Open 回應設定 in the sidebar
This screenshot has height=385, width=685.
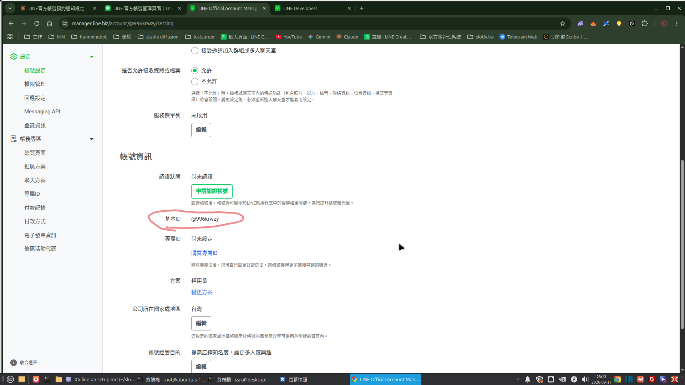coord(35,98)
